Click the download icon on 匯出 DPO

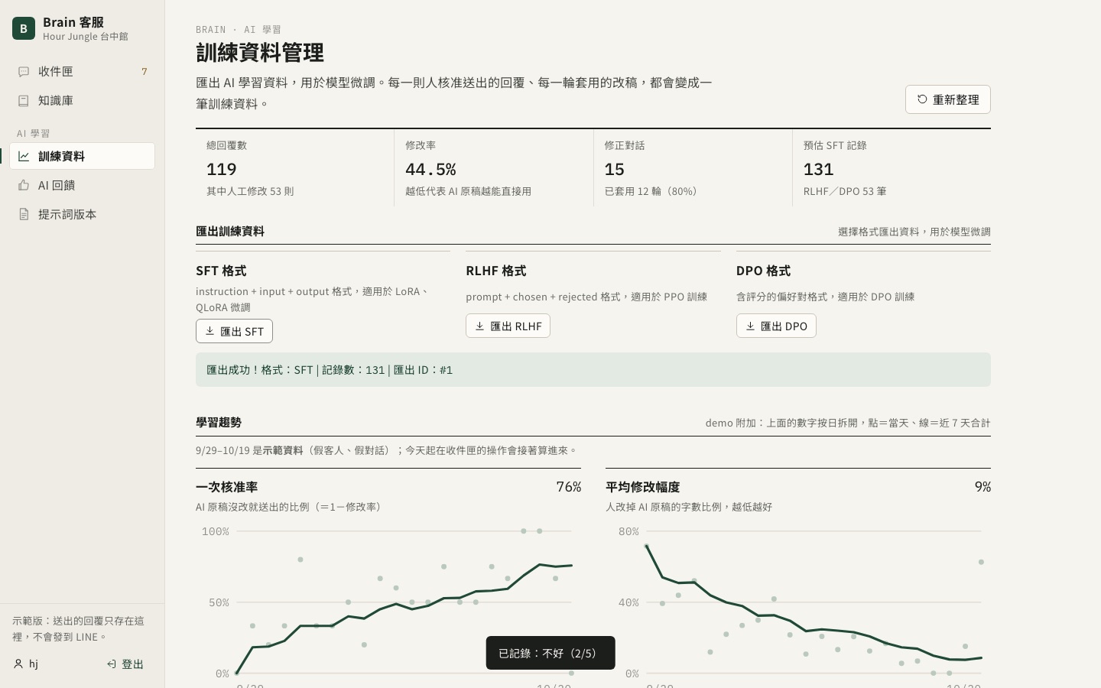click(x=750, y=326)
